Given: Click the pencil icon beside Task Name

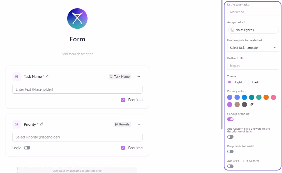Looking at the screenshot, I should tap(47, 76).
